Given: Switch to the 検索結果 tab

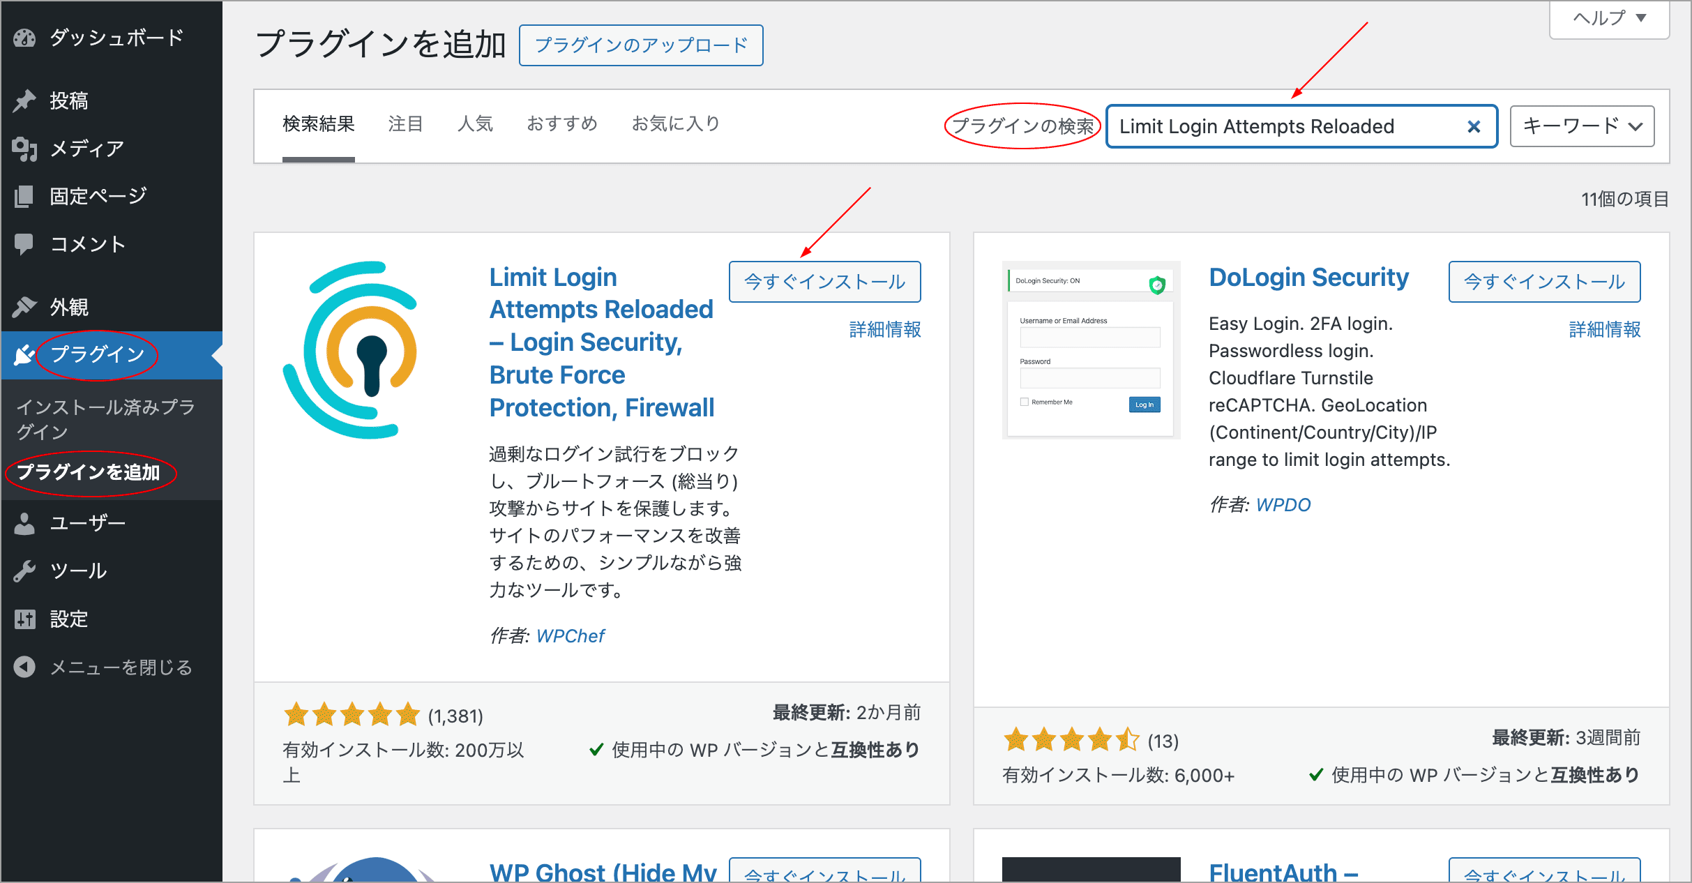Looking at the screenshot, I should pyautogui.click(x=319, y=124).
